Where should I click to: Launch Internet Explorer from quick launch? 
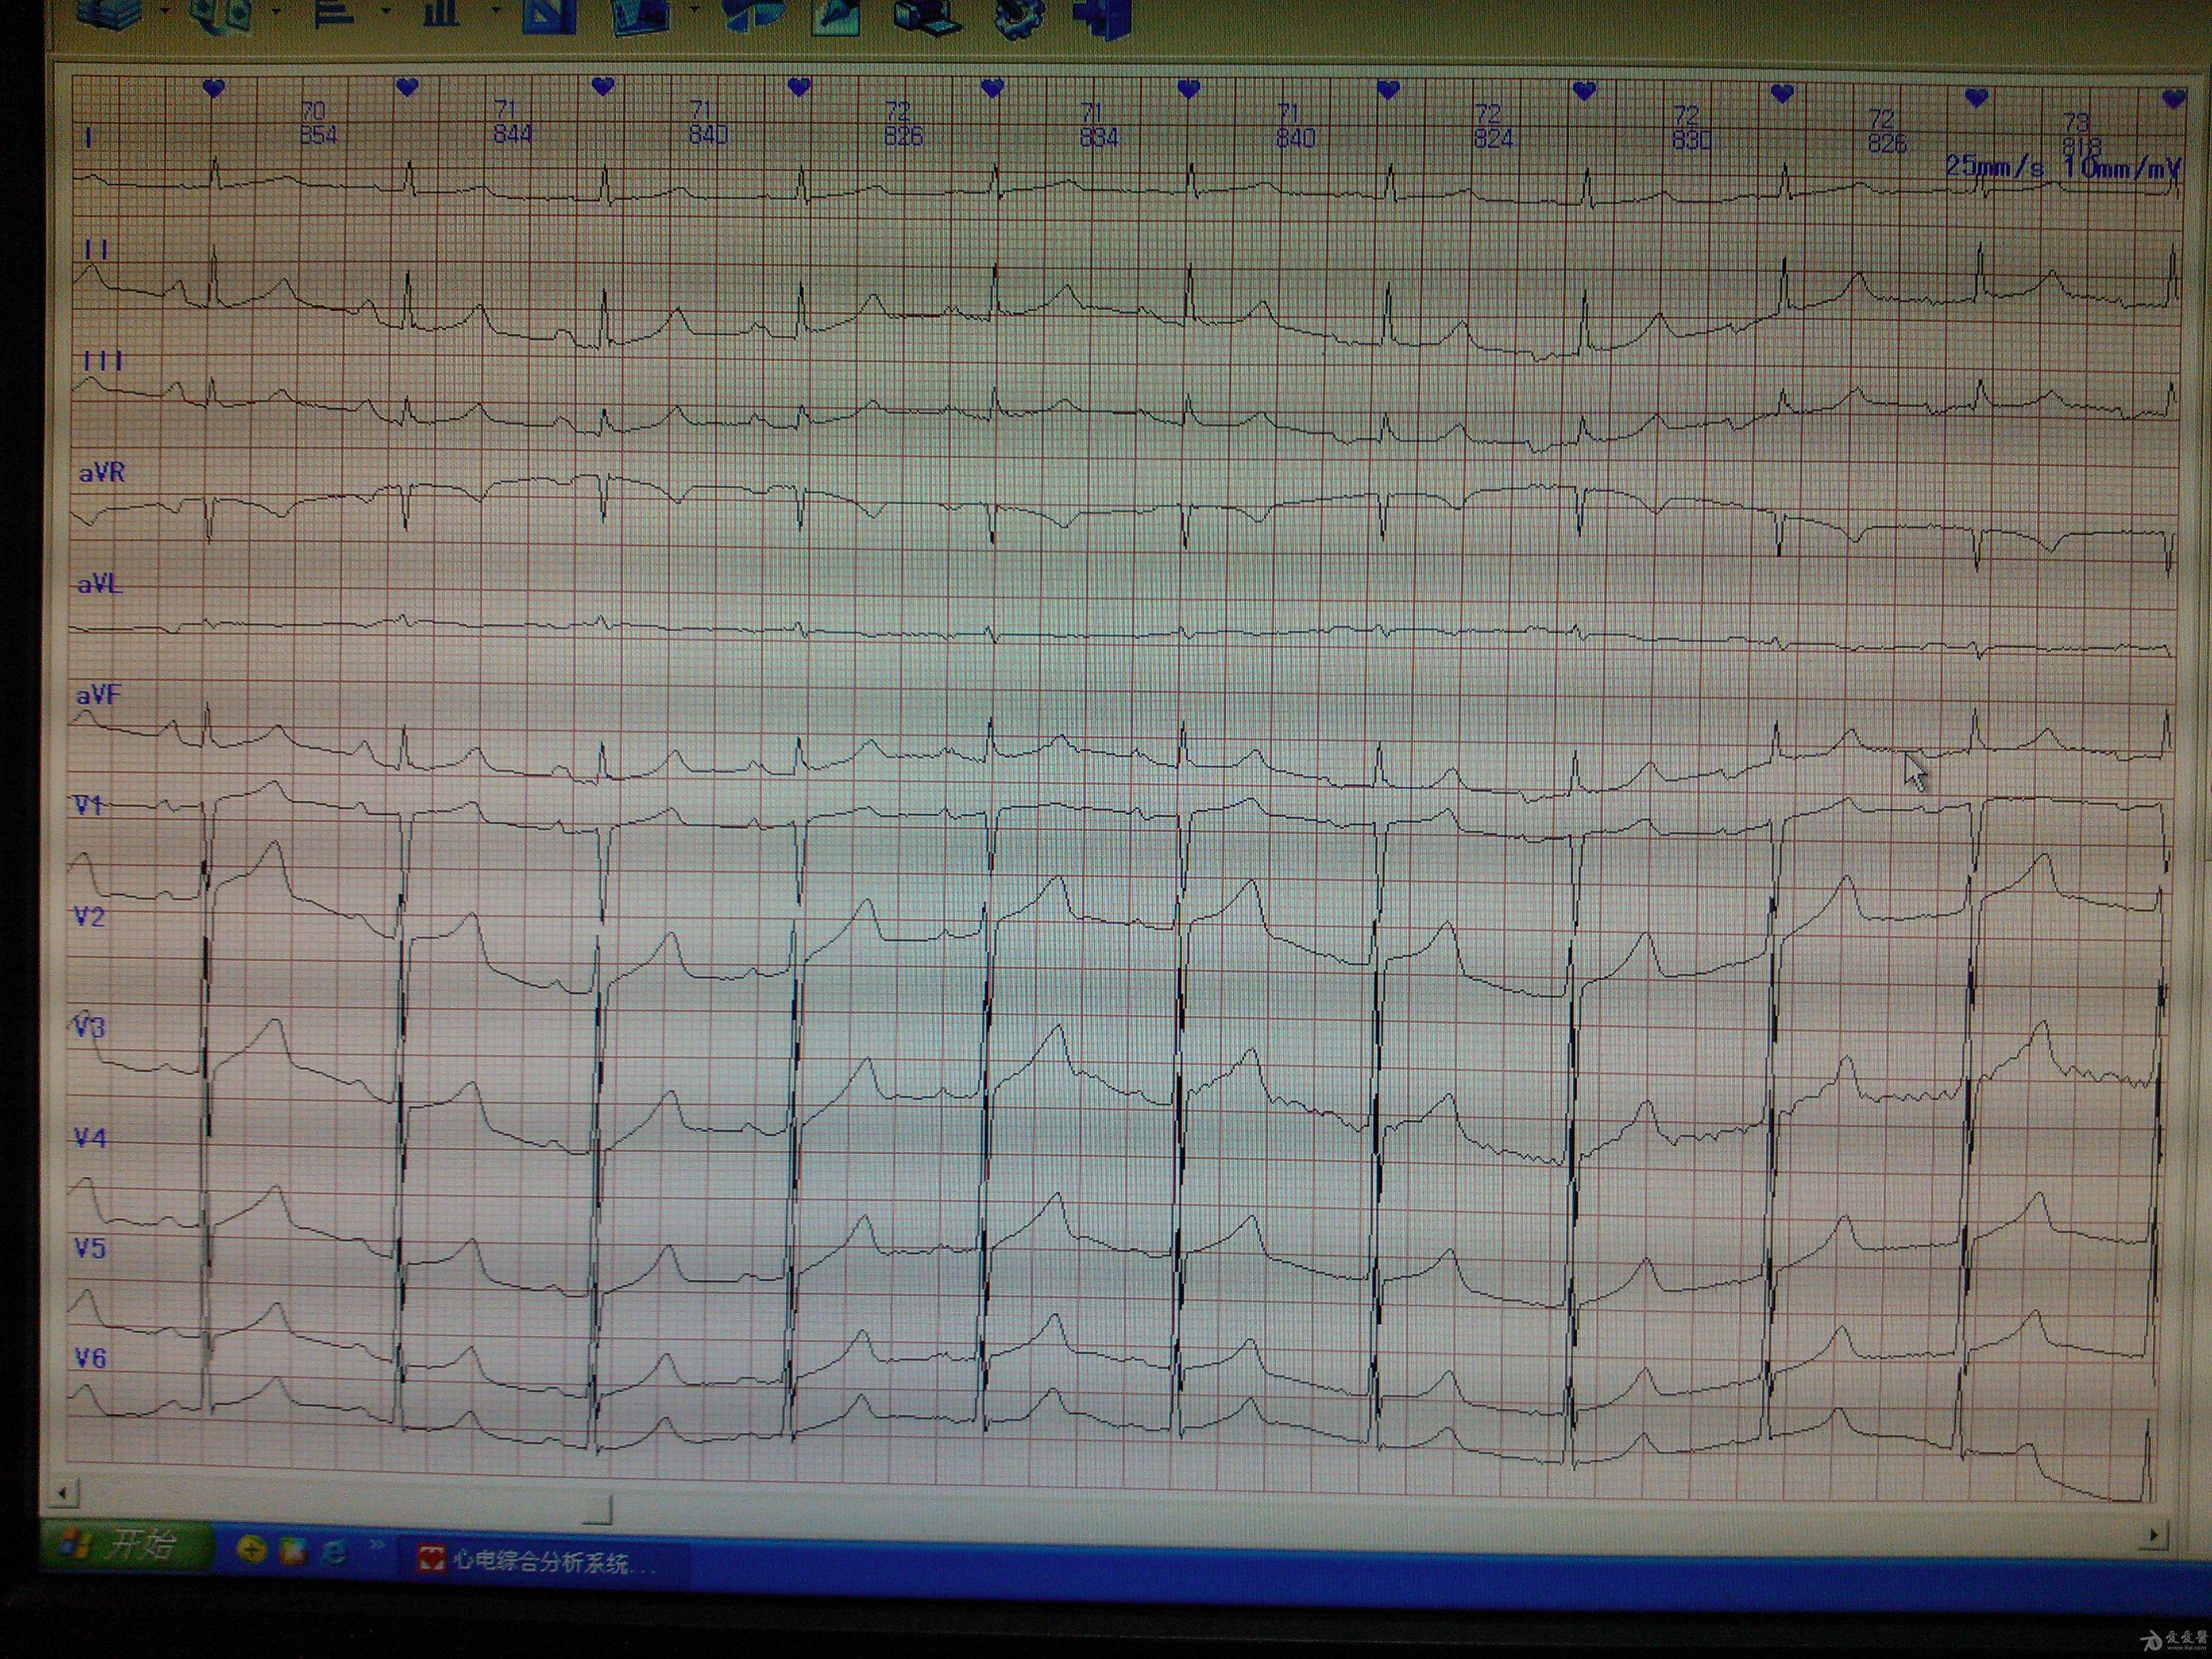click(335, 1551)
